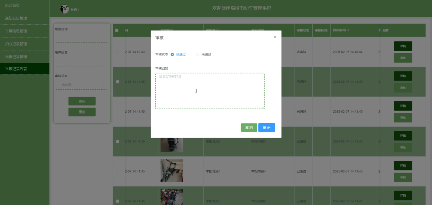
Task: Click 审核 button in the 举报地点3 row
Action: [x=403, y=148]
